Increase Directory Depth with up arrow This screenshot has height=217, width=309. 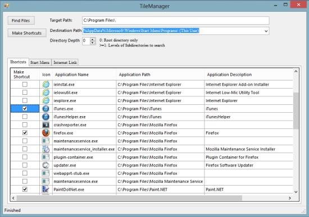pos(93,39)
